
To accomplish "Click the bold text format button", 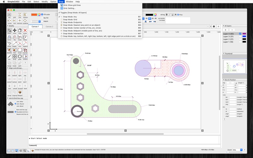I will point(167,15).
